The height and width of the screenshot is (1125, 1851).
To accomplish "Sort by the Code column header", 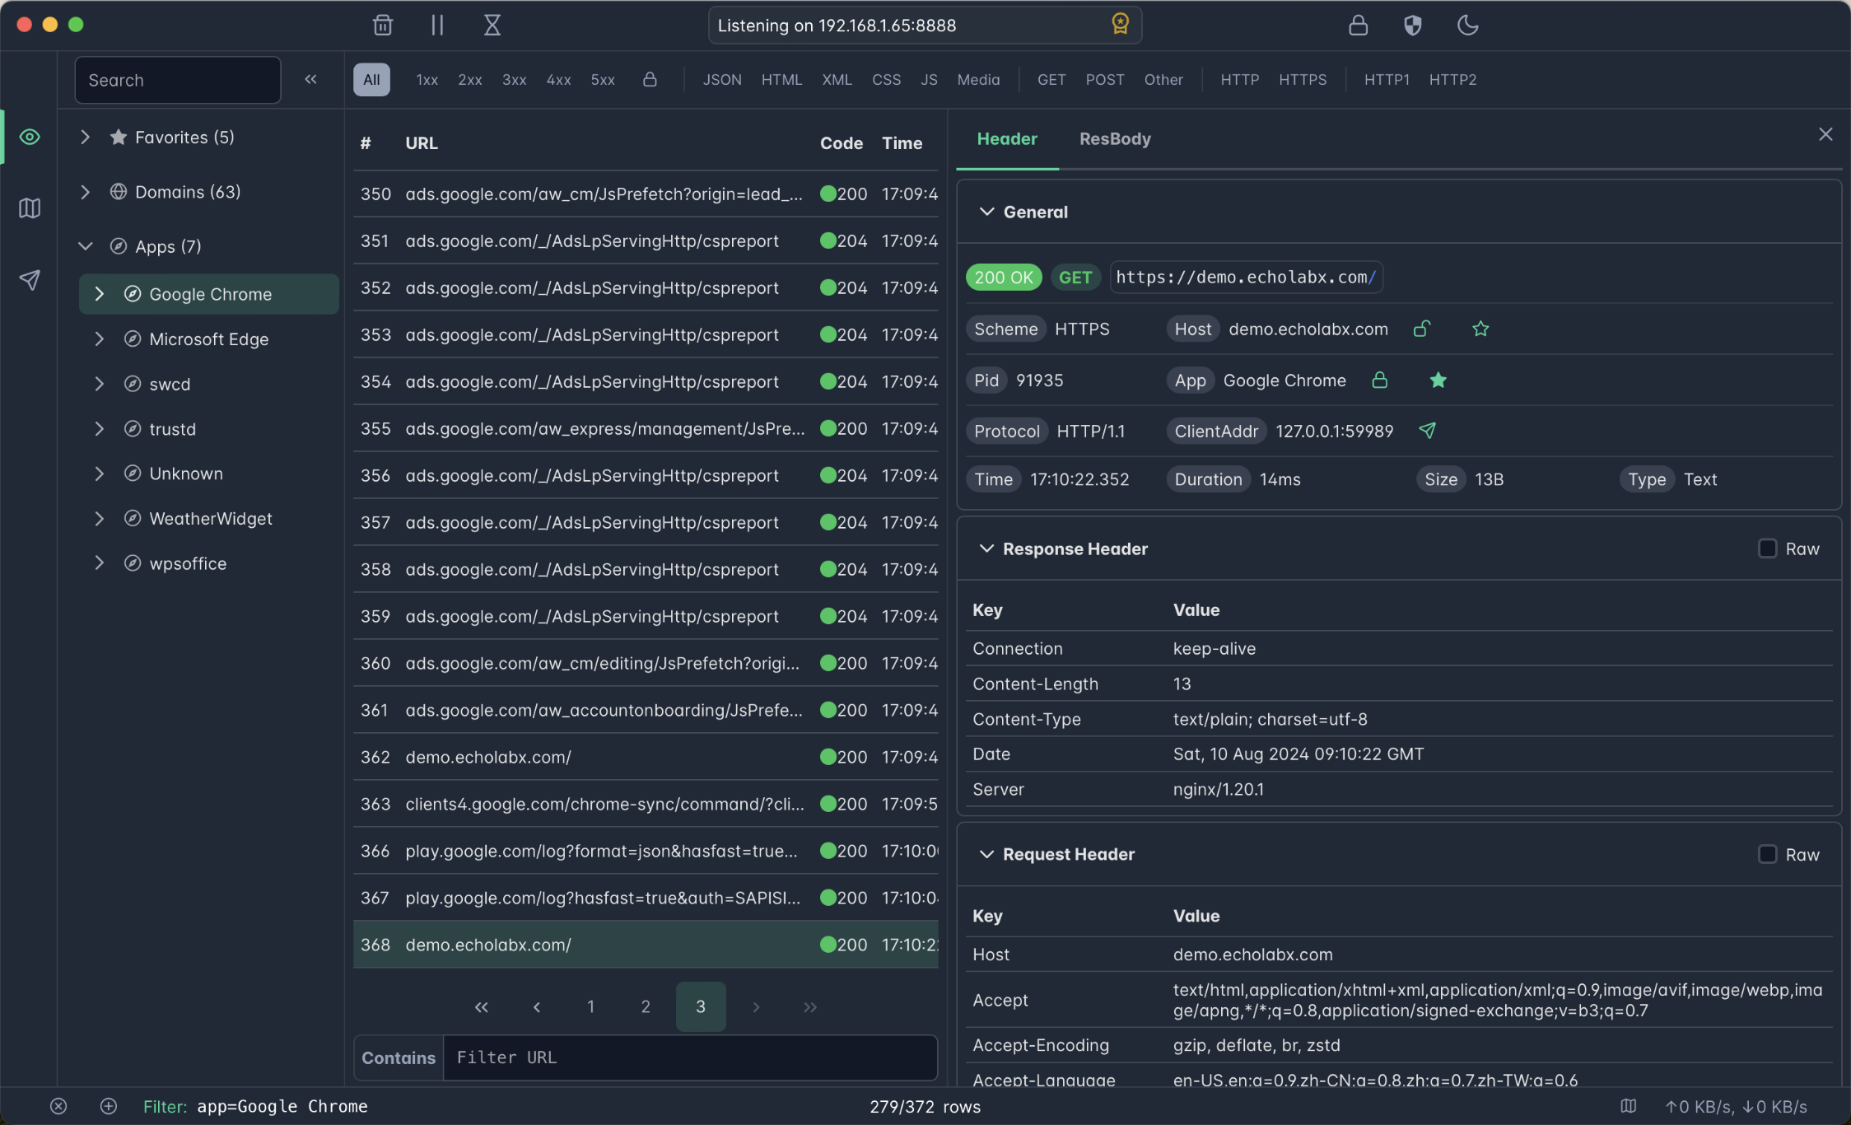I will coord(841,142).
